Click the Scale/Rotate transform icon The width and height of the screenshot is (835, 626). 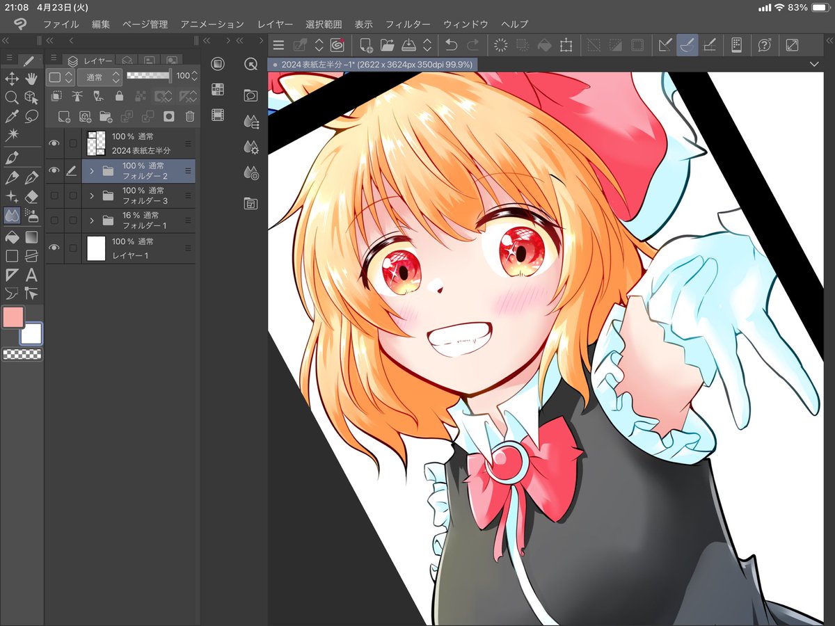[x=566, y=45]
